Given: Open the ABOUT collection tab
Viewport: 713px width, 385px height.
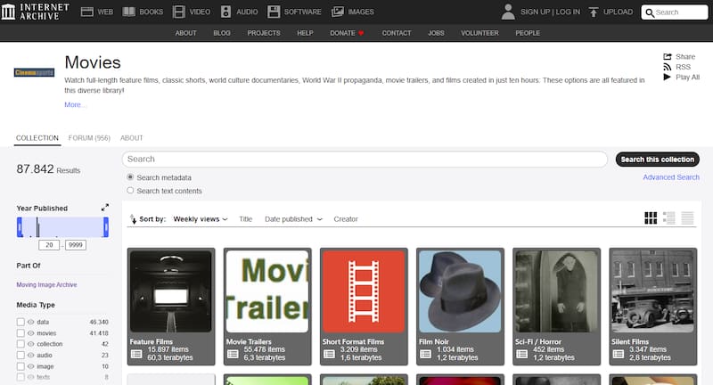Looking at the screenshot, I should click(131, 138).
